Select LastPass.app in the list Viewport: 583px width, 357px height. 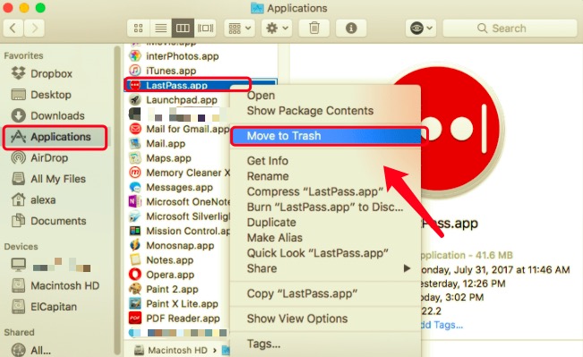tap(176, 85)
